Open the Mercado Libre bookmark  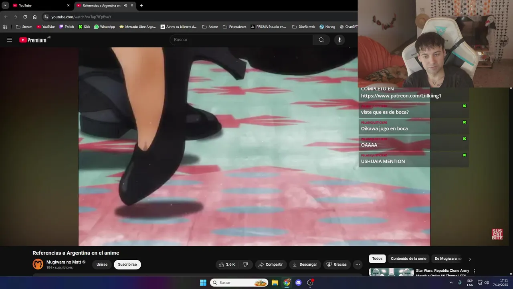137,27
